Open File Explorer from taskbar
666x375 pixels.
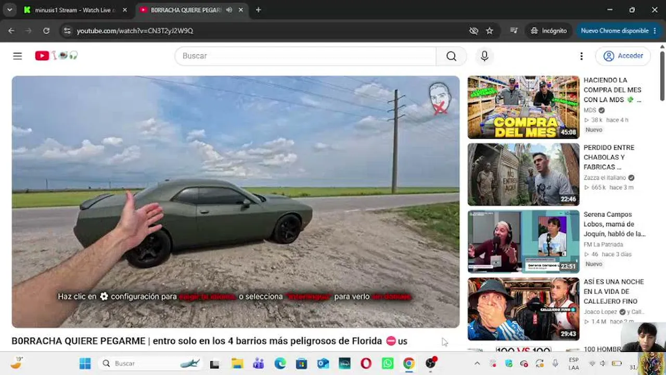[x=237, y=364]
